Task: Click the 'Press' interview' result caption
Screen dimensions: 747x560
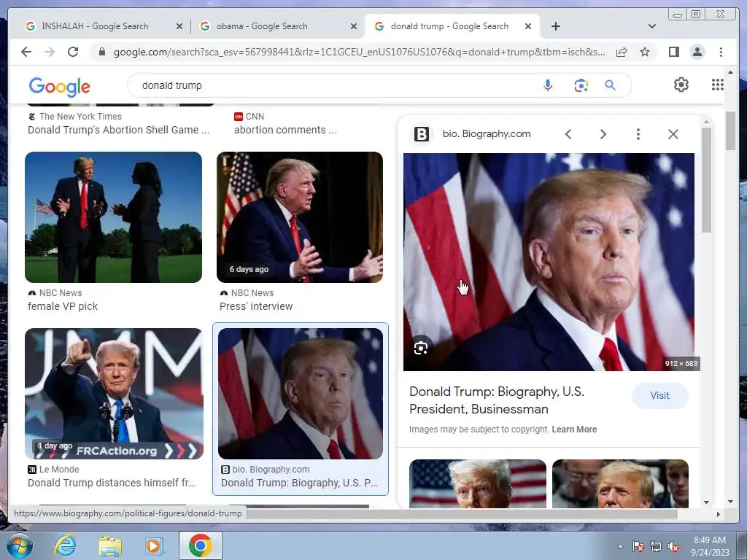Action: click(x=256, y=306)
